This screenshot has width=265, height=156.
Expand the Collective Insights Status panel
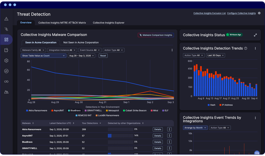[255, 35]
